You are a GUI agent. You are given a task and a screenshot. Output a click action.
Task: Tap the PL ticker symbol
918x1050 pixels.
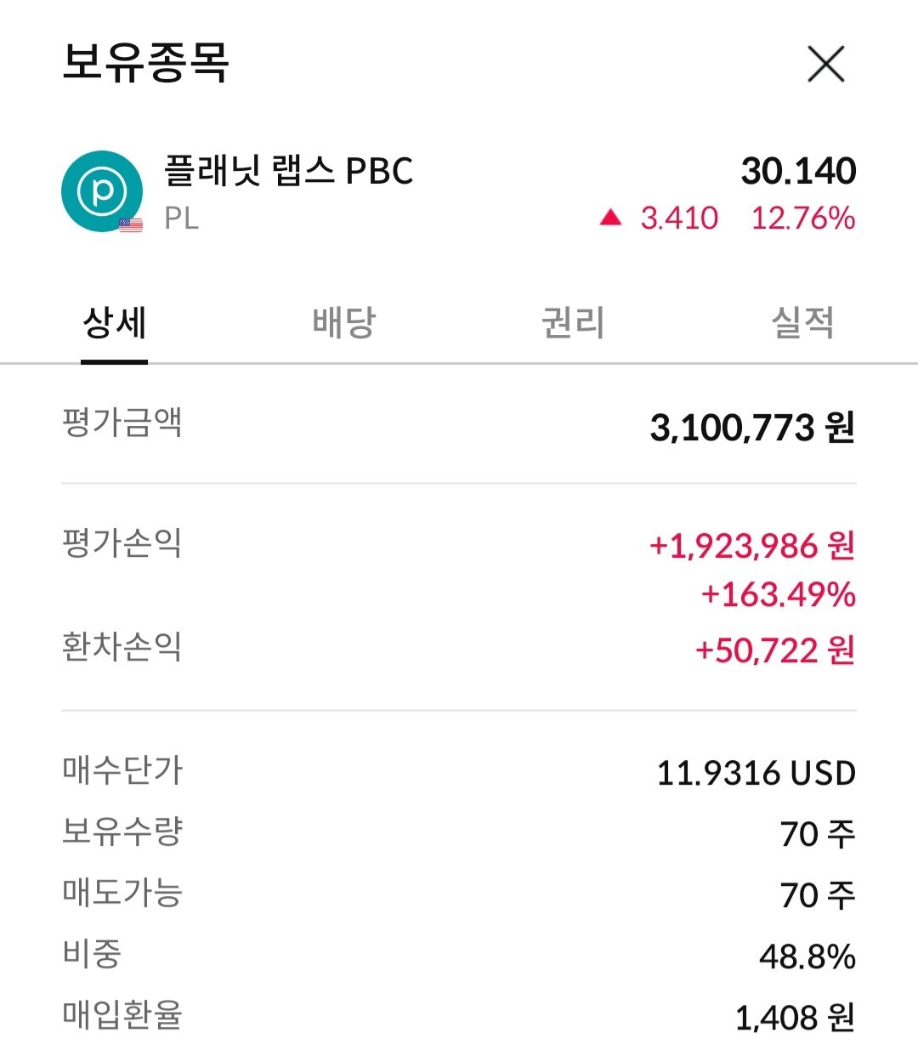(181, 219)
